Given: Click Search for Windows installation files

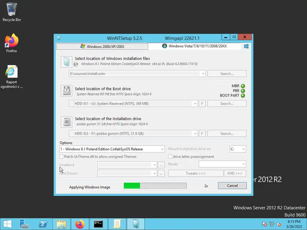Looking at the screenshot, I should pos(227,74).
